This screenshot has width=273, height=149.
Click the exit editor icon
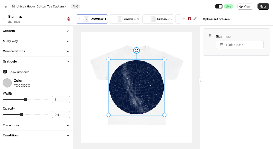click(6, 7)
